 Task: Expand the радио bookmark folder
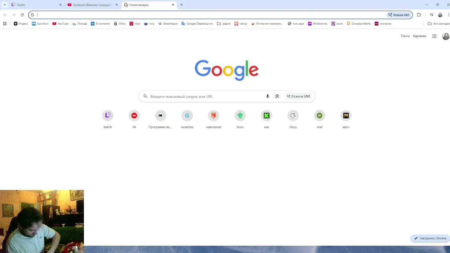(224, 24)
